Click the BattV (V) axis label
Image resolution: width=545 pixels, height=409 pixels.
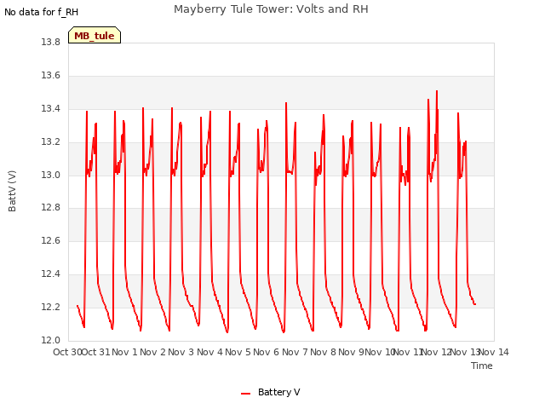12,191
